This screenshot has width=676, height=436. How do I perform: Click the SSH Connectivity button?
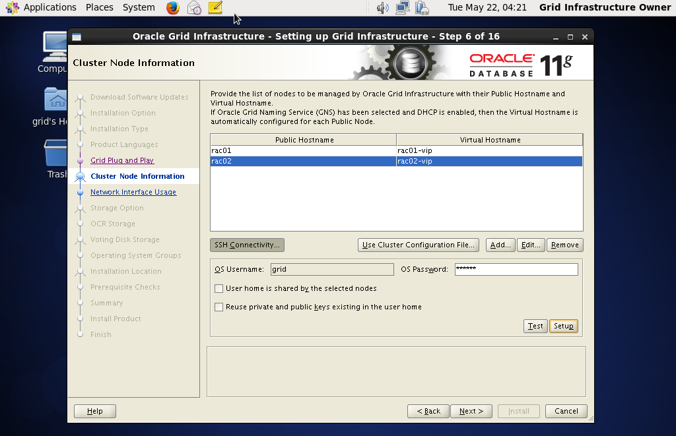247,245
